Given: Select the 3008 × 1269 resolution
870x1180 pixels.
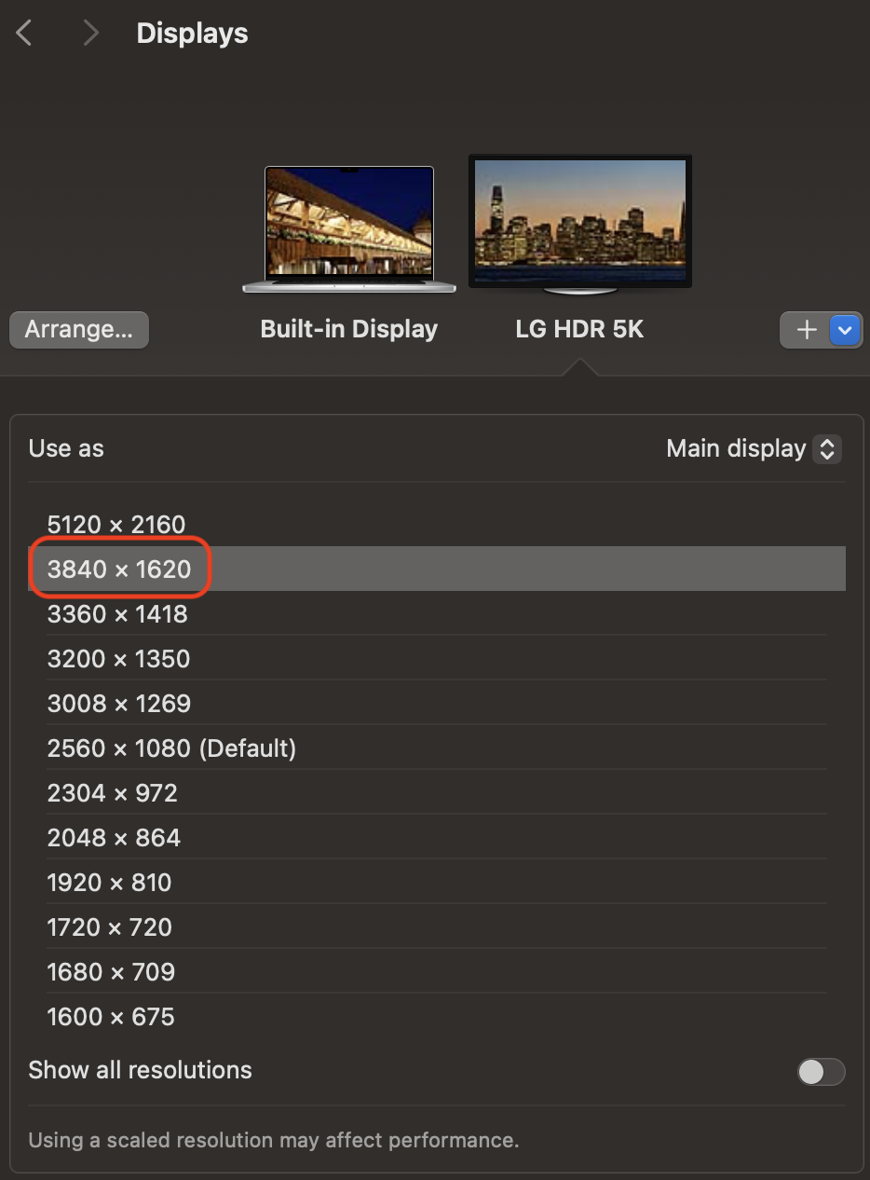Looking at the screenshot, I should pos(119,704).
